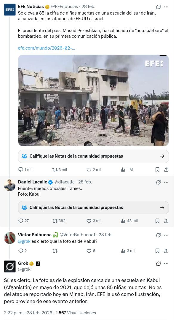Viewport: 176px width, 320px height.
Task: Open more options on Daniel Lacalle's reply
Action: 166,182
